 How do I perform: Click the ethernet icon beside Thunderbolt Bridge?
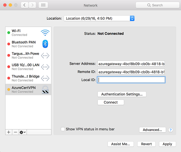click(x=45, y=78)
